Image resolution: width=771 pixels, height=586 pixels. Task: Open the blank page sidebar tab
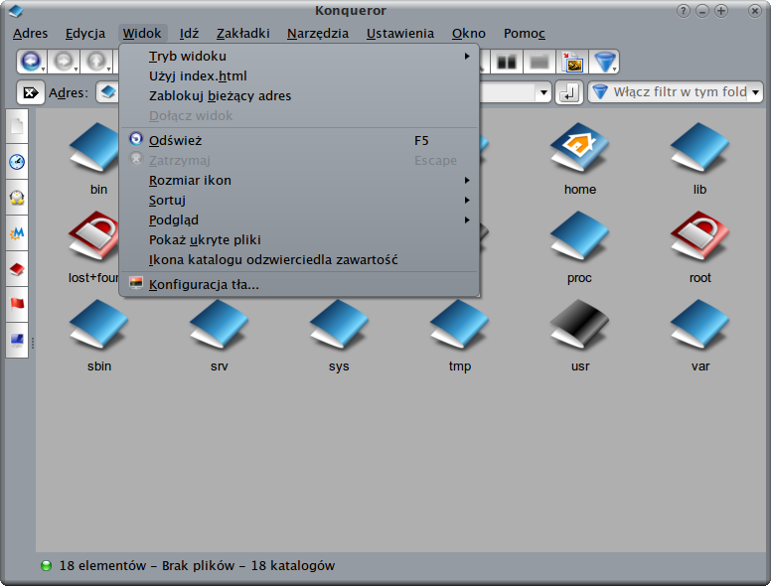click(x=17, y=126)
